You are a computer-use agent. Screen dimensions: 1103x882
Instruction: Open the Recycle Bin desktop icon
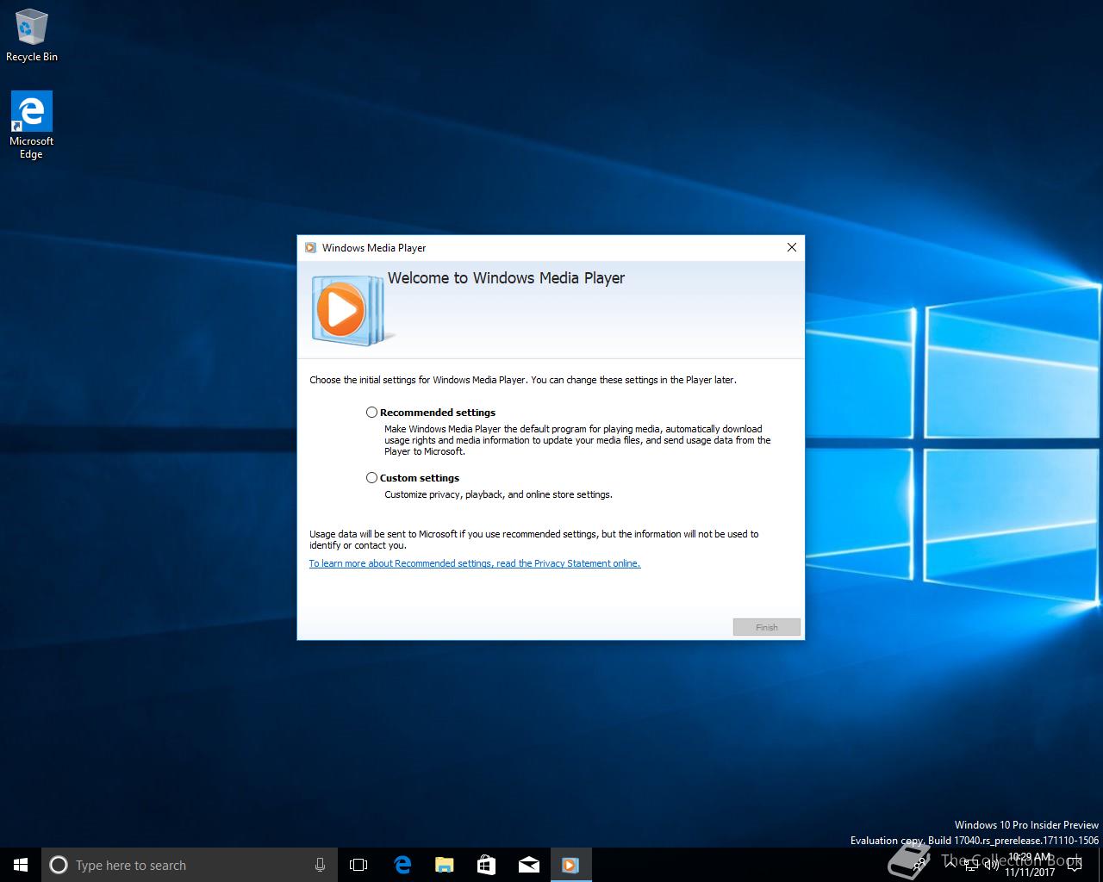tap(32, 36)
